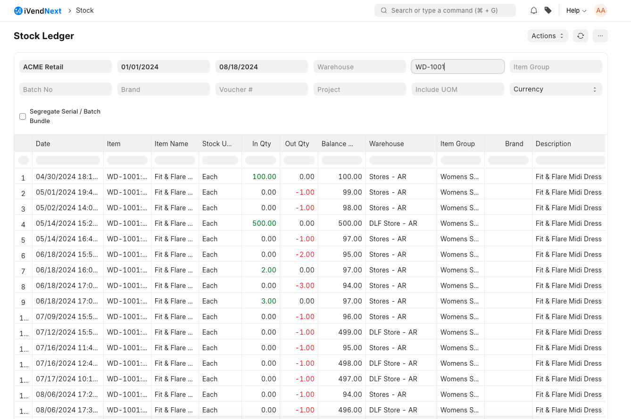This screenshot has width=631, height=419.
Task: Click the Description column header
Action: pos(569,144)
